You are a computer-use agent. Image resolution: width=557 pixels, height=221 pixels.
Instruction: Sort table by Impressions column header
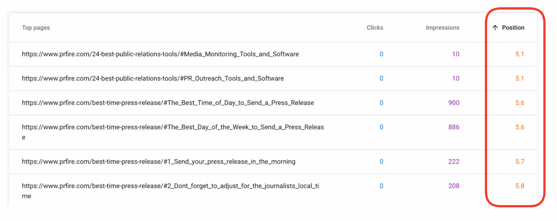[442, 28]
